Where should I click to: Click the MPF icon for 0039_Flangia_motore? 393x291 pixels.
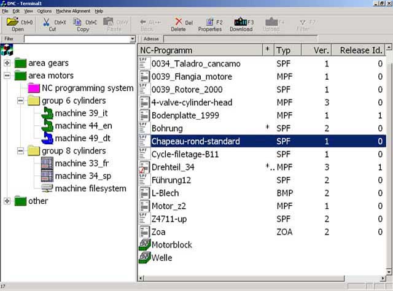tap(144, 77)
